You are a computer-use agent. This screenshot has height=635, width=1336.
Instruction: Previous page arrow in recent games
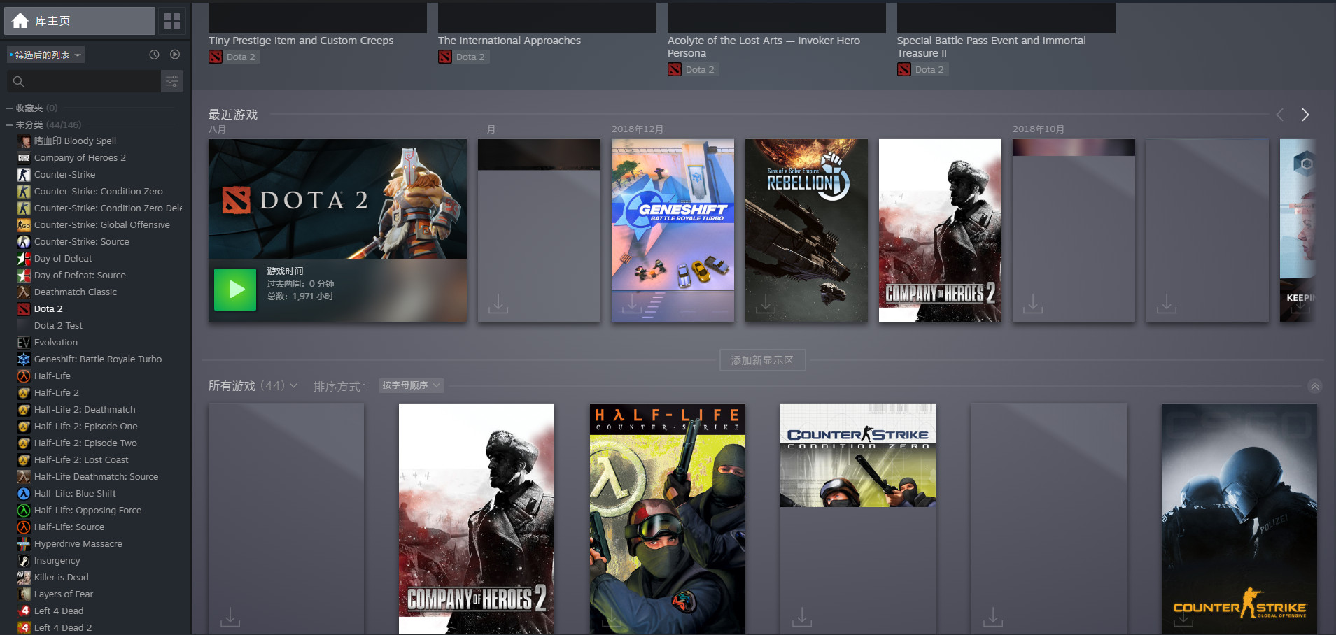(1280, 115)
